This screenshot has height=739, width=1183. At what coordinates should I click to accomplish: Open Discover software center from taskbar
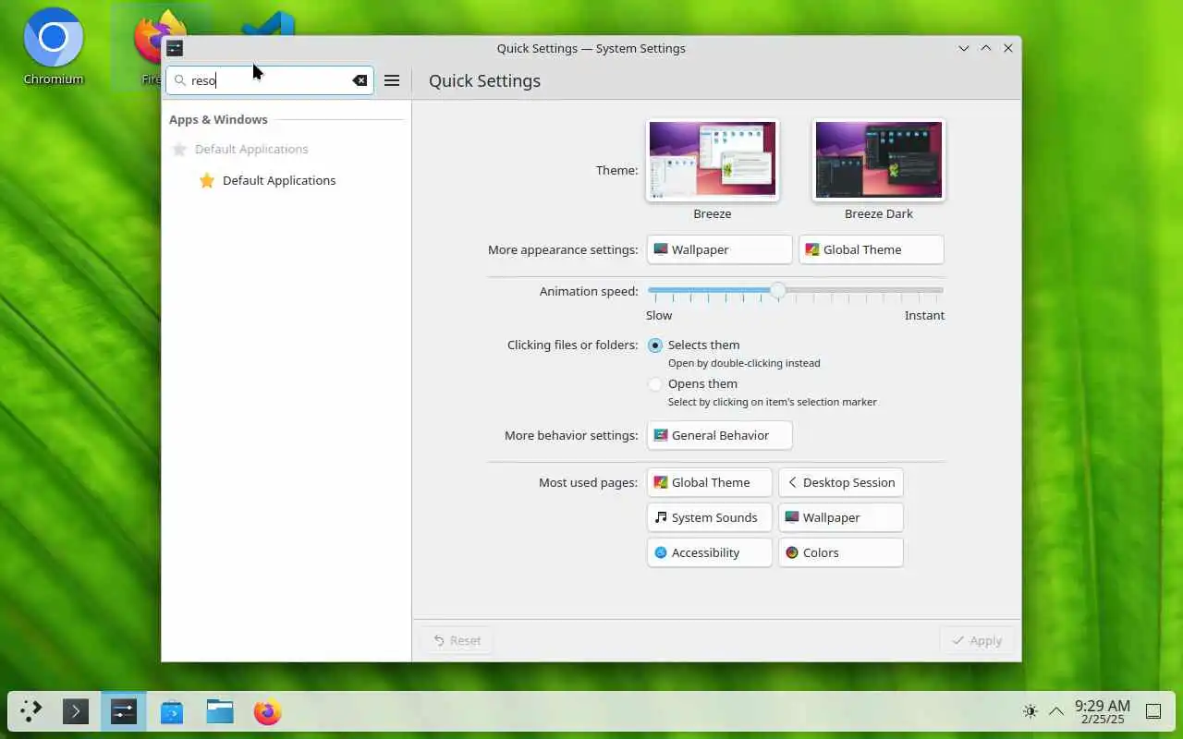[x=172, y=711]
